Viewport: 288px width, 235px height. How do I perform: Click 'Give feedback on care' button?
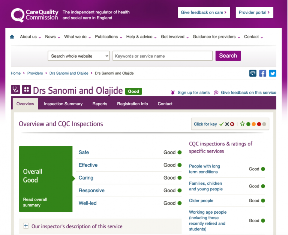(x=204, y=12)
